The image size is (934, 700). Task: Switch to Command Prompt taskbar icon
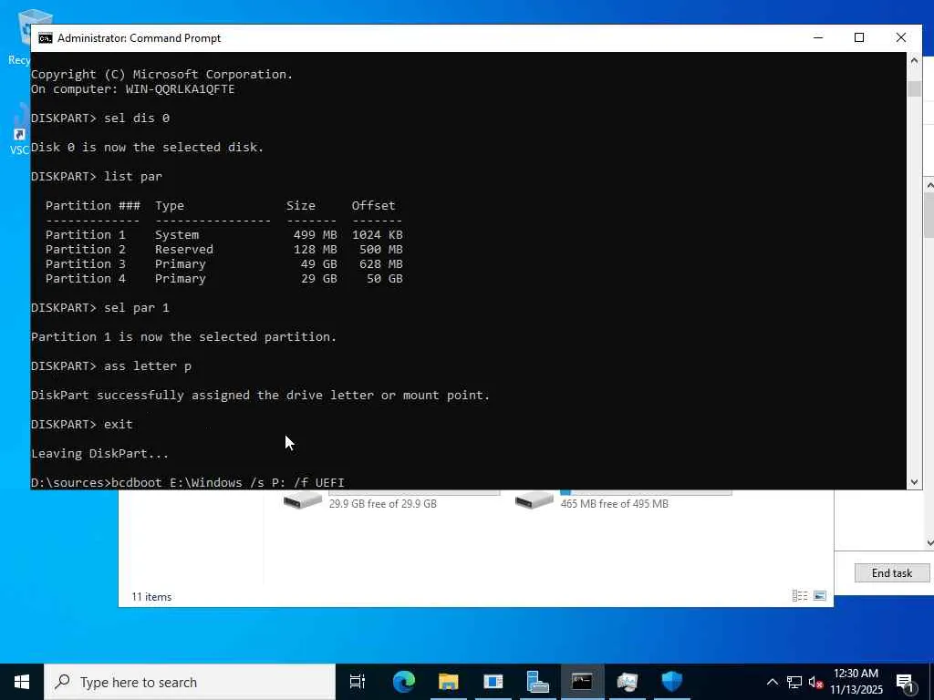pos(582,682)
